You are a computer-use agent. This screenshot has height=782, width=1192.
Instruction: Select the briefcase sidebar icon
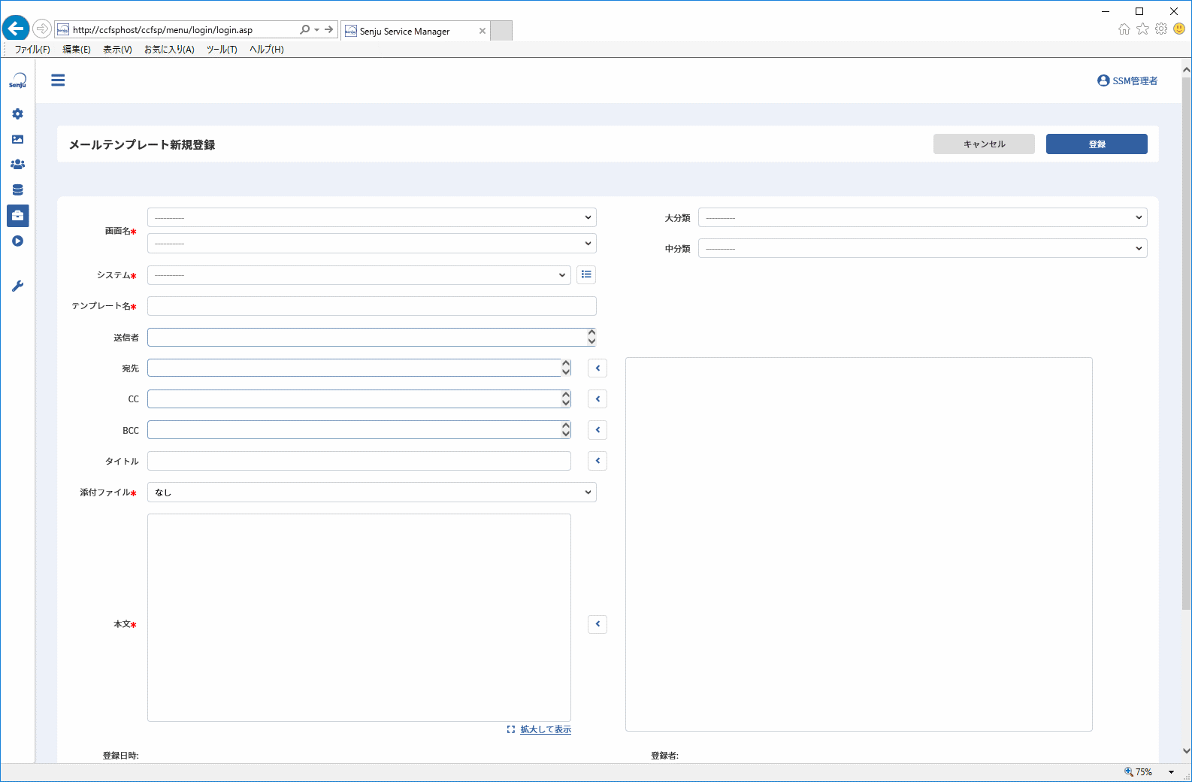pyautogui.click(x=17, y=216)
